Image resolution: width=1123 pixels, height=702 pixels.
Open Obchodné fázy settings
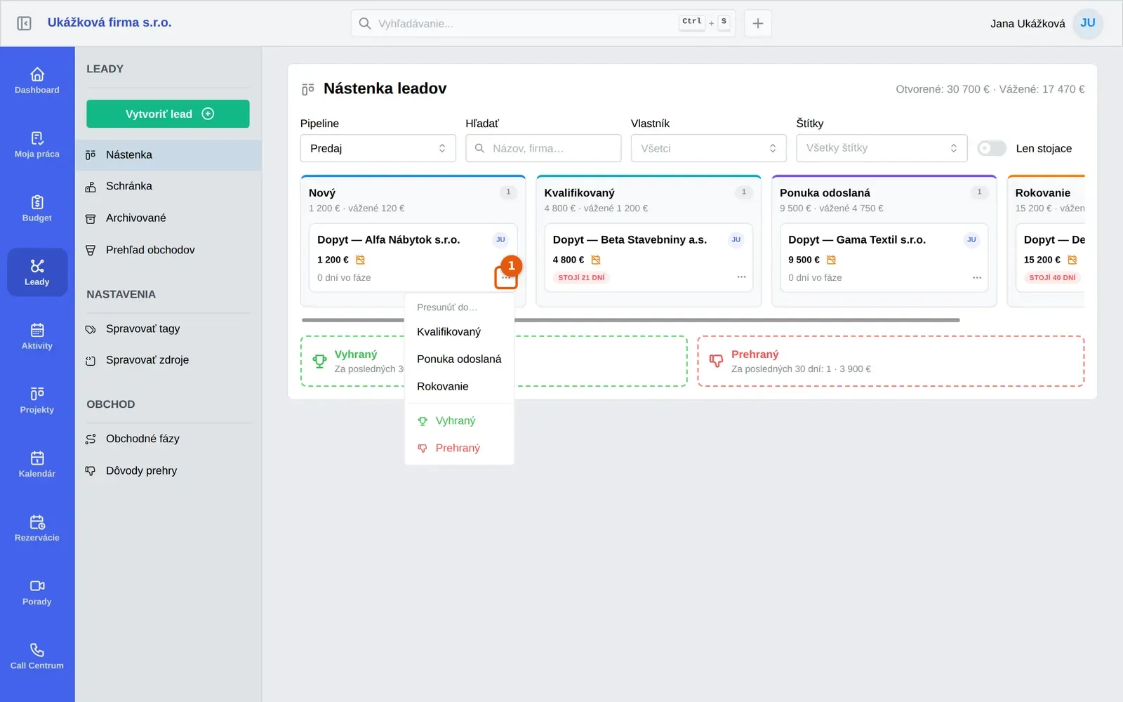168,439
